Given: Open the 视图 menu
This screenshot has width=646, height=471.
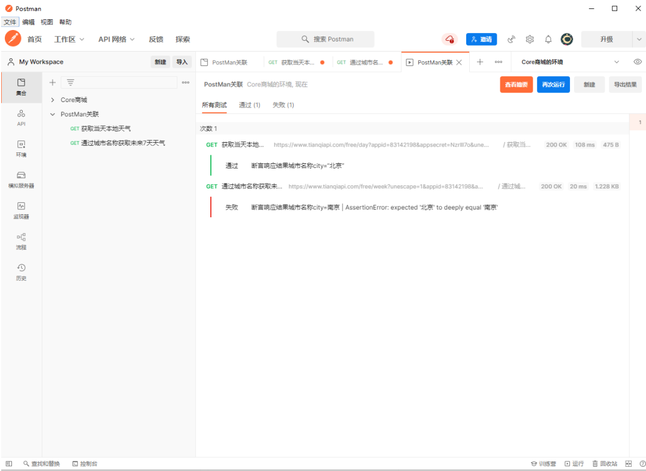Looking at the screenshot, I should coord(47,22).
